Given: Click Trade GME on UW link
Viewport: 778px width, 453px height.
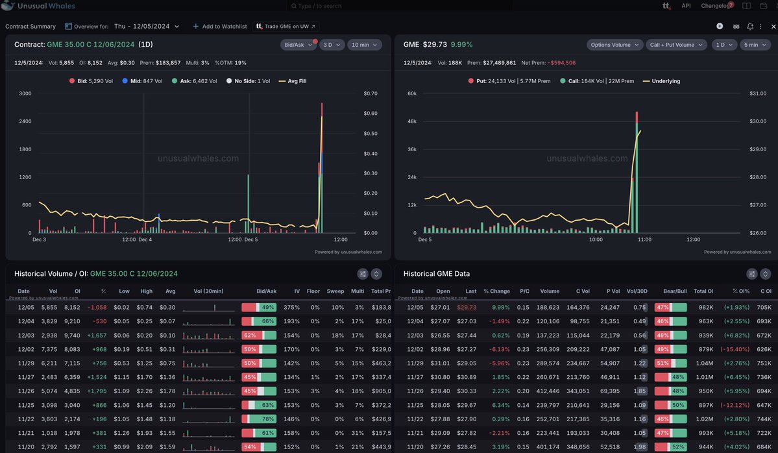Looking at the screenshot, I should tap(286, 27).
